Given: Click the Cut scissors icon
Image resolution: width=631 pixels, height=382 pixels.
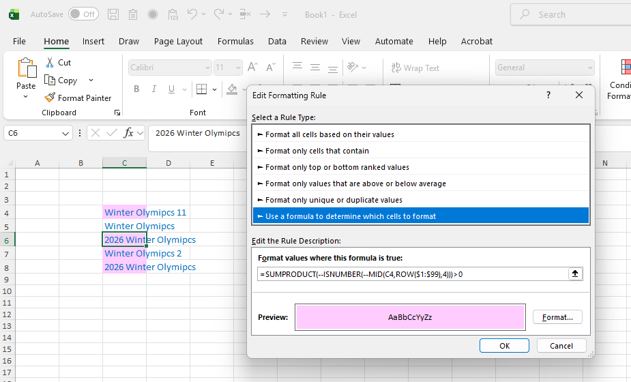Looking at the screenshot, I should coord(50,62).
